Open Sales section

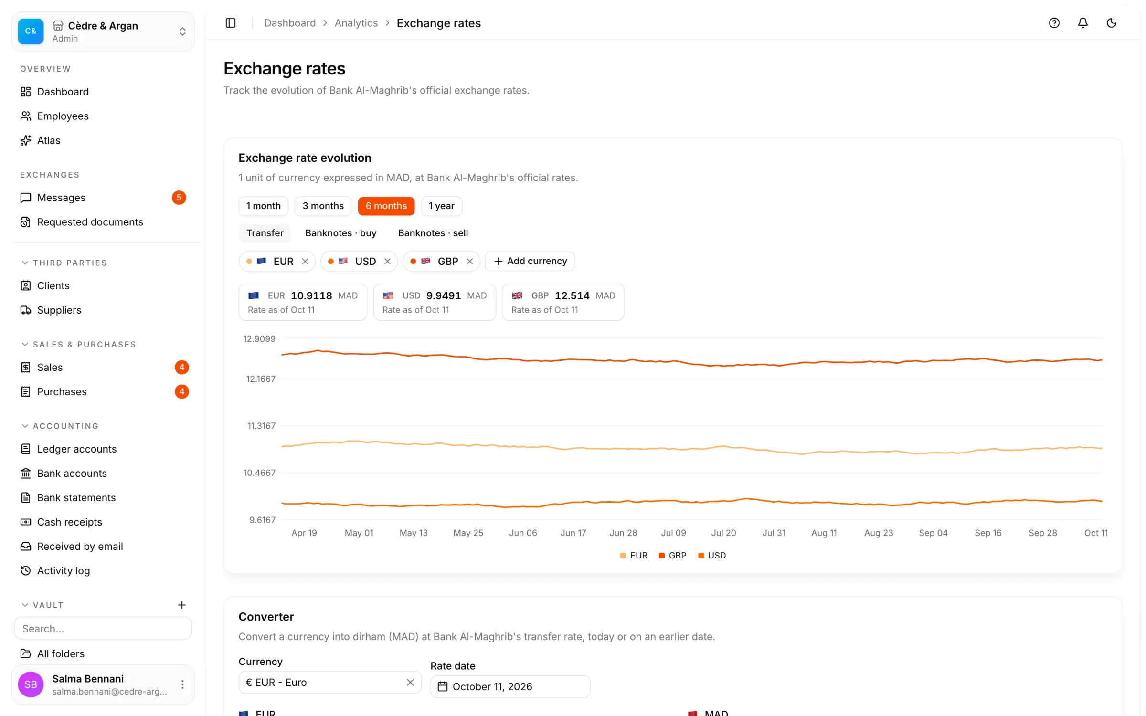(104, 367)
